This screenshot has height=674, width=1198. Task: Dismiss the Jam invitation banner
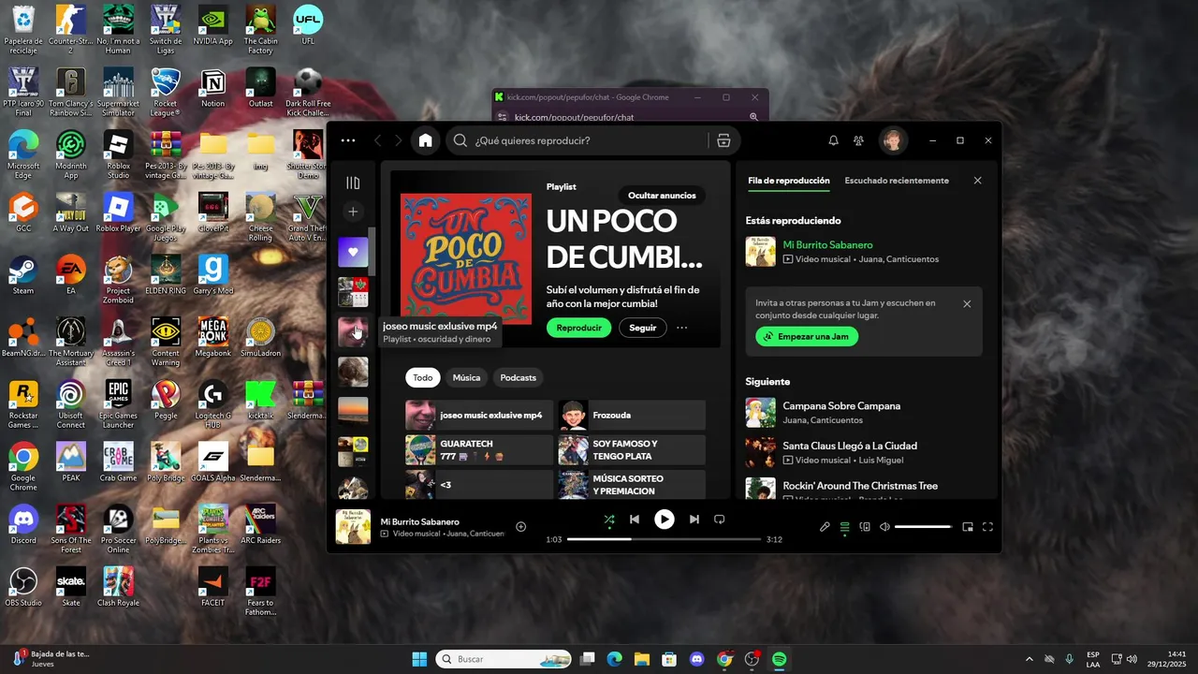(967, 304)
